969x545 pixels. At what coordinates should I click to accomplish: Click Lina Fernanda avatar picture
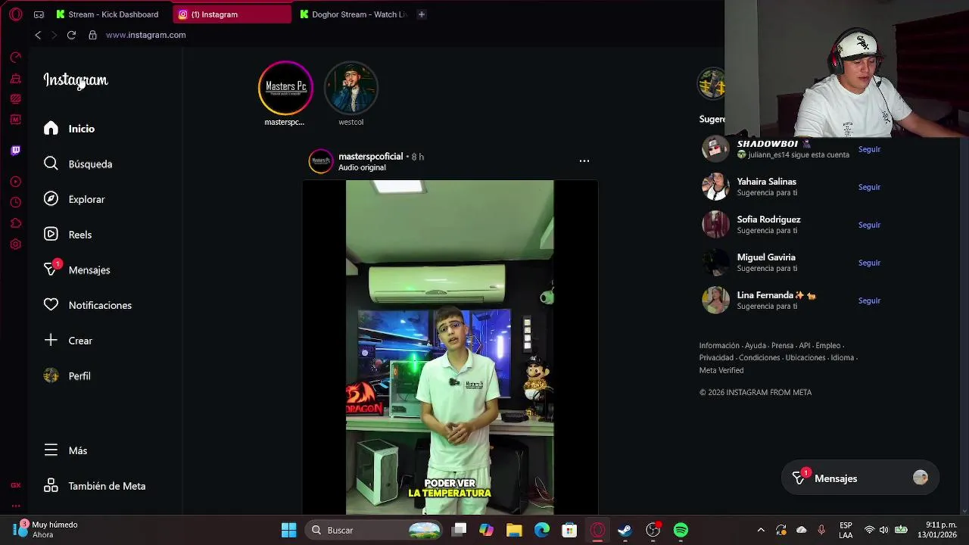click(x=715, y=301)
